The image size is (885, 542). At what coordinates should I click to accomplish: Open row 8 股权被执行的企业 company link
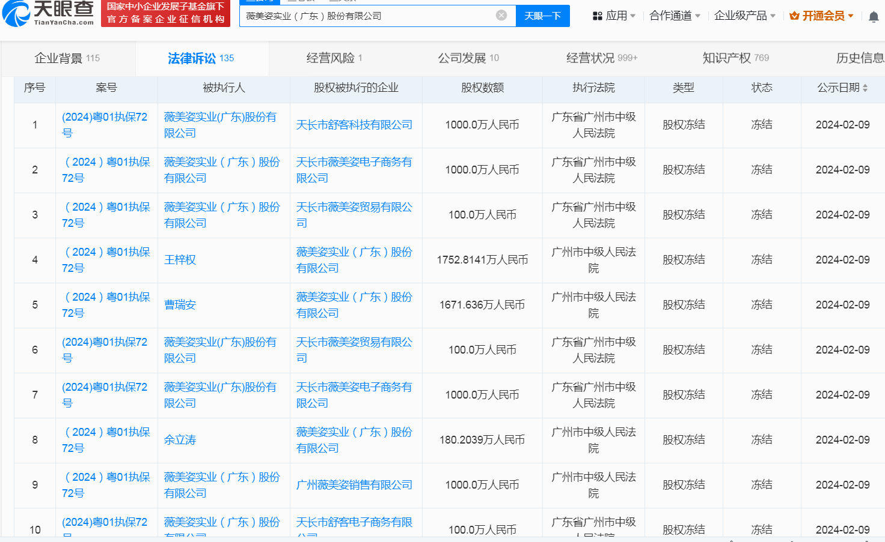click(x=354, y=440)
